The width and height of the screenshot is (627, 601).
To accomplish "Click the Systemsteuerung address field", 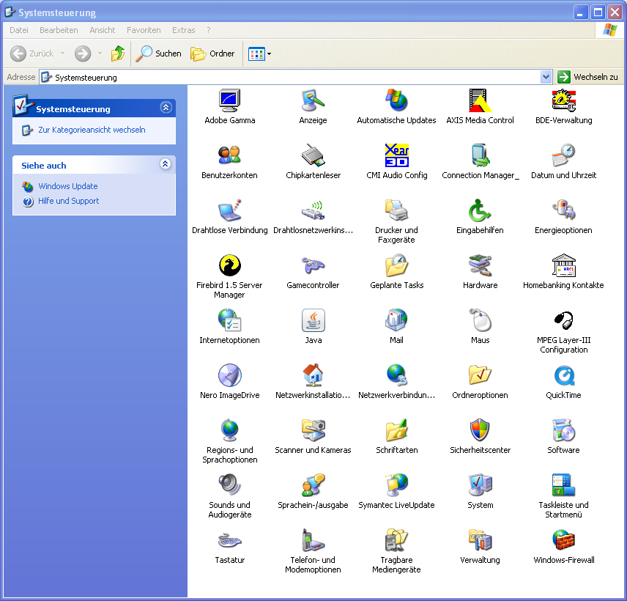I will 293,77.
